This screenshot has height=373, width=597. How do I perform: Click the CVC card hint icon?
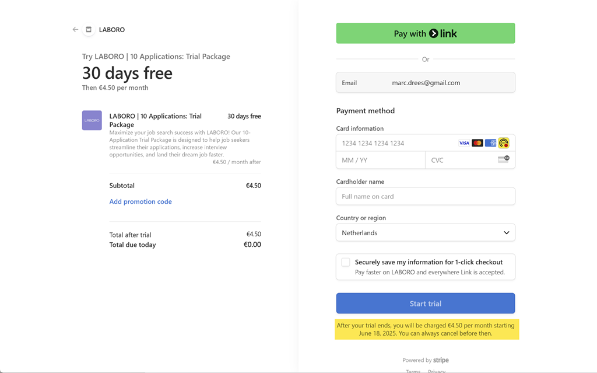tap(503, 159)
